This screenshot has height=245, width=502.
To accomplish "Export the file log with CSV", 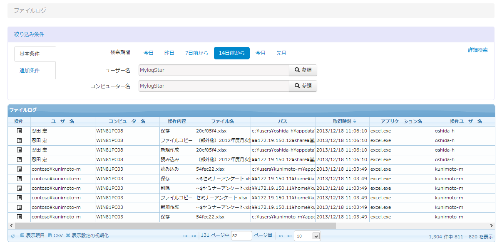I will [55, 236].
